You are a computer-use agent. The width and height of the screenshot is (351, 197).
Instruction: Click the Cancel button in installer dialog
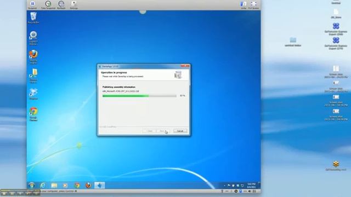click(x=180, y=131)
